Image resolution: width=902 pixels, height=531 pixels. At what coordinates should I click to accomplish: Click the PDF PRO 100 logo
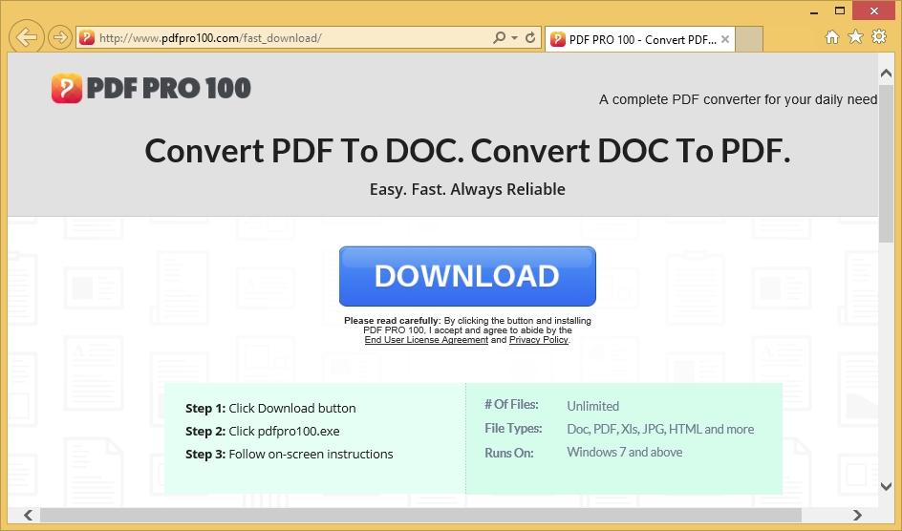(x=151, y=89)
